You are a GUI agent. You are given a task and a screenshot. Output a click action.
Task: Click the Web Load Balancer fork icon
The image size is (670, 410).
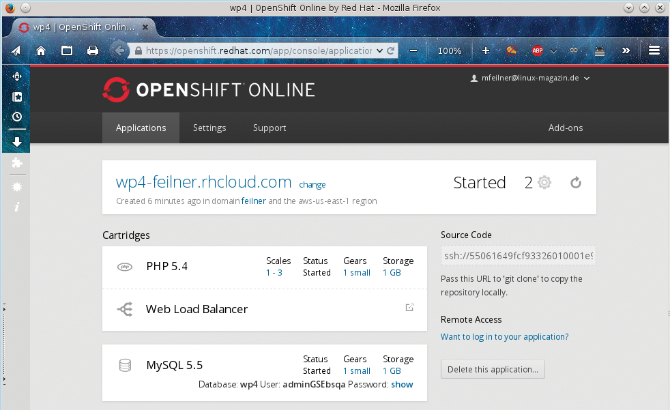click(125, 309)
